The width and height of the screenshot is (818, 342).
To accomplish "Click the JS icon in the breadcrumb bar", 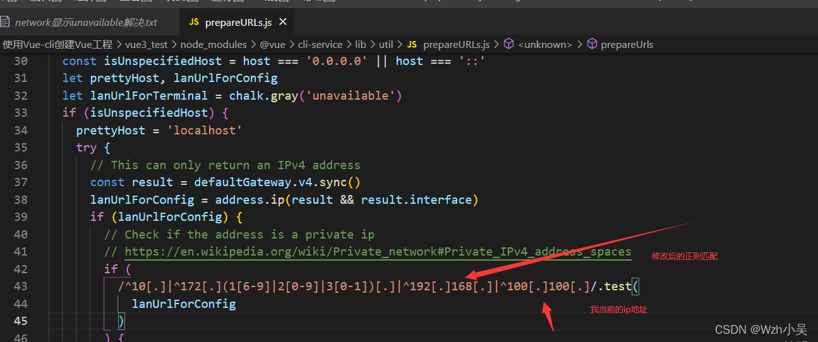I will point(412,45).
